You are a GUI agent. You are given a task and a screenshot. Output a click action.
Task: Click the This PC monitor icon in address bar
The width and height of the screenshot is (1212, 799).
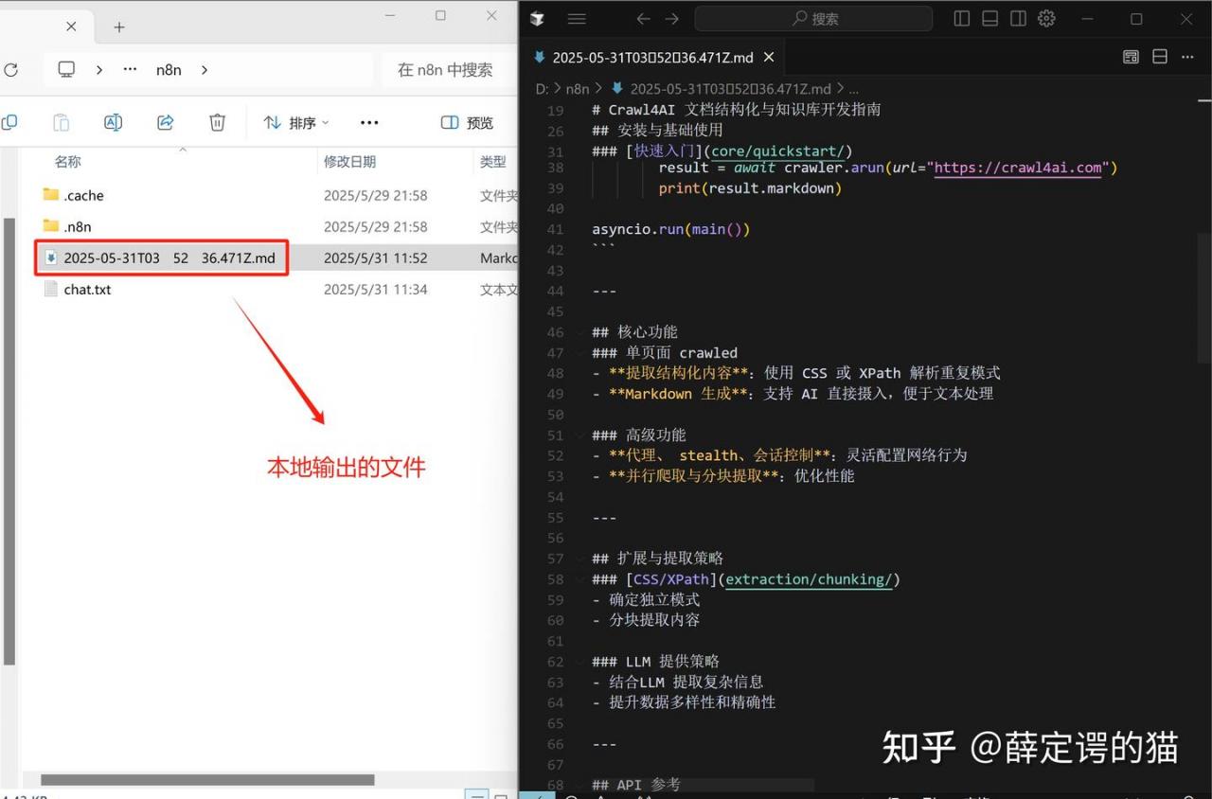tap(66, 69)
